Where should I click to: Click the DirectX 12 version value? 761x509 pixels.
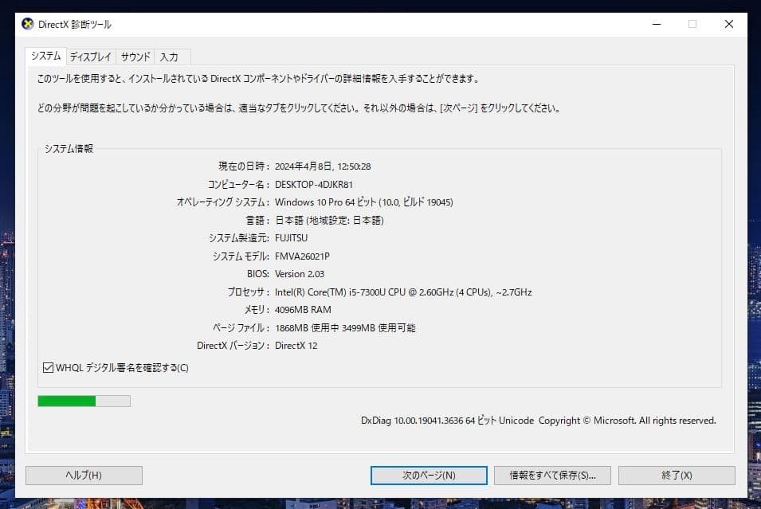(x=296, y=346)
